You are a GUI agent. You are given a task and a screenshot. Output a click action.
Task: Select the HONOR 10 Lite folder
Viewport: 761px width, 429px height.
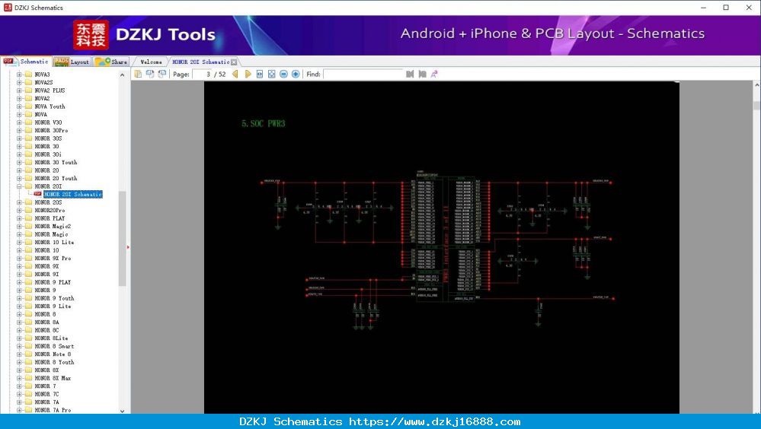[54, 243]
